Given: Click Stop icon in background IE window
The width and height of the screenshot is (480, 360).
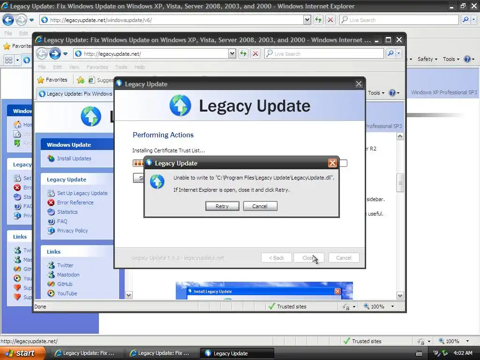Looking at the screenshot, I should (330, 20).
